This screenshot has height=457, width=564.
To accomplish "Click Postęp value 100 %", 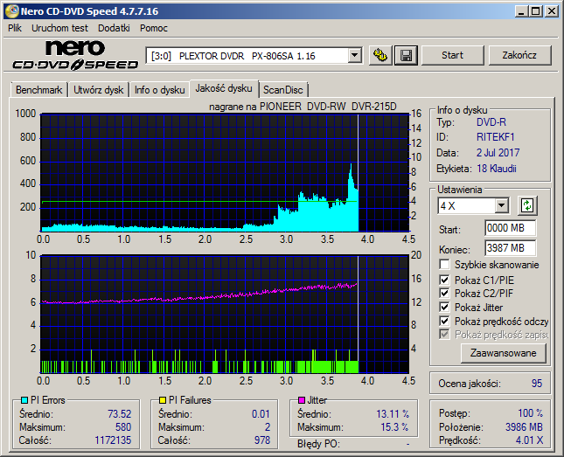I will coord(531,413).
